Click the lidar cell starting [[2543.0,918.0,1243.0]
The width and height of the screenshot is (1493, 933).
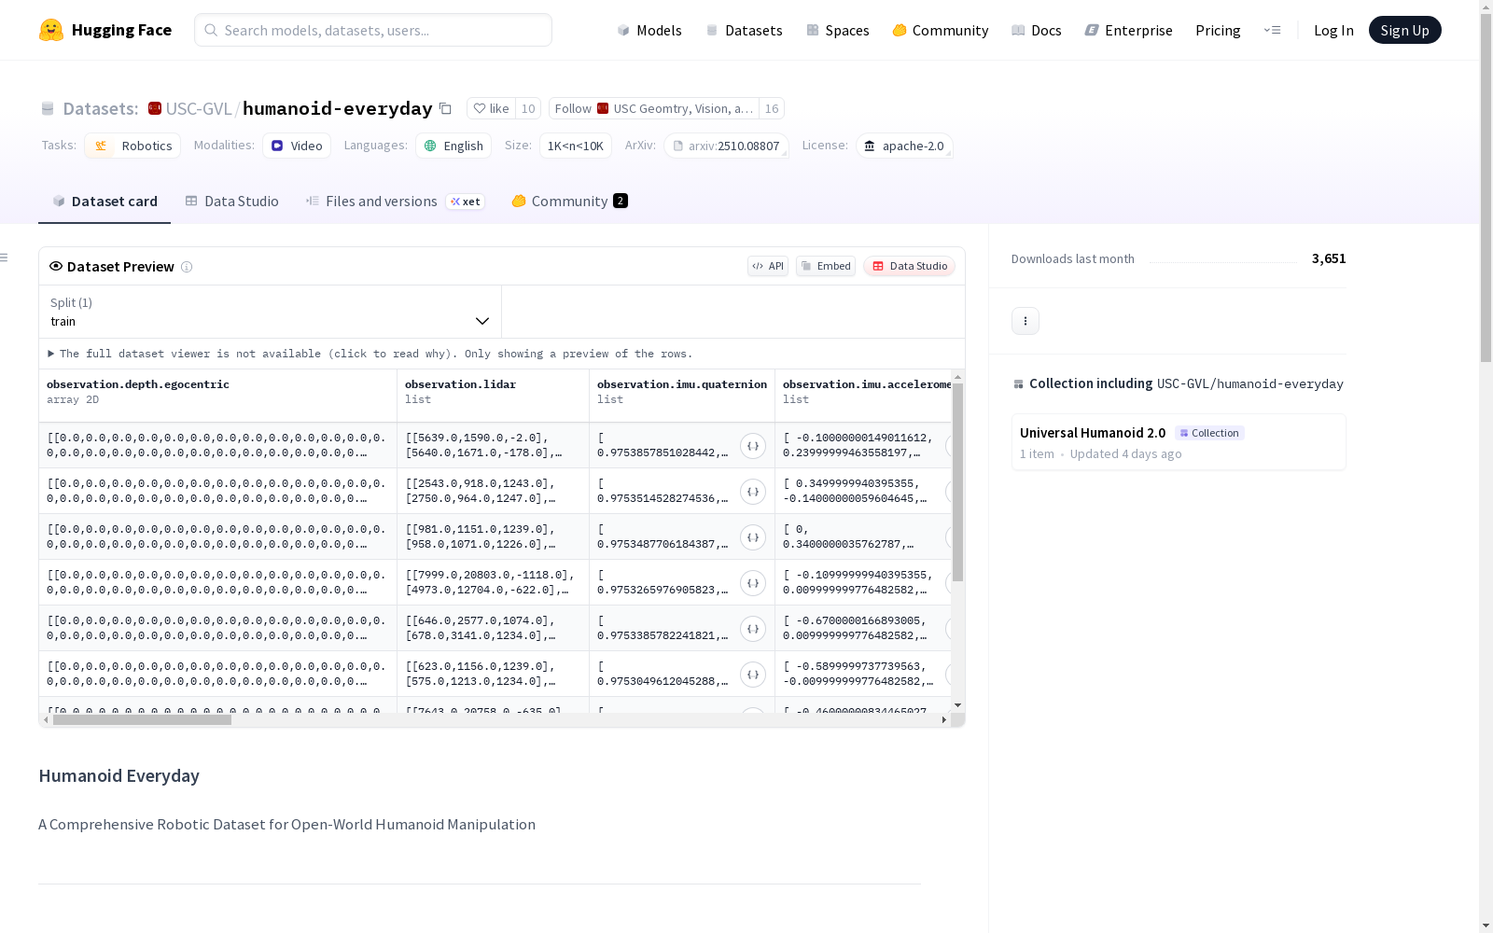click(x=494, y=492)
